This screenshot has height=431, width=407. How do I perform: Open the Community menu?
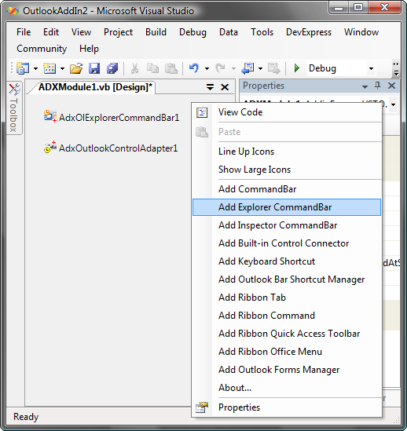(x=42, y=49)
